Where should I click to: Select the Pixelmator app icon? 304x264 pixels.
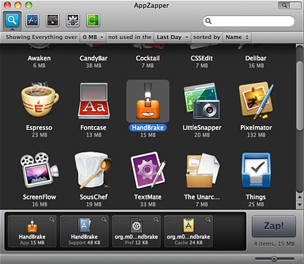tap(256, 100)
